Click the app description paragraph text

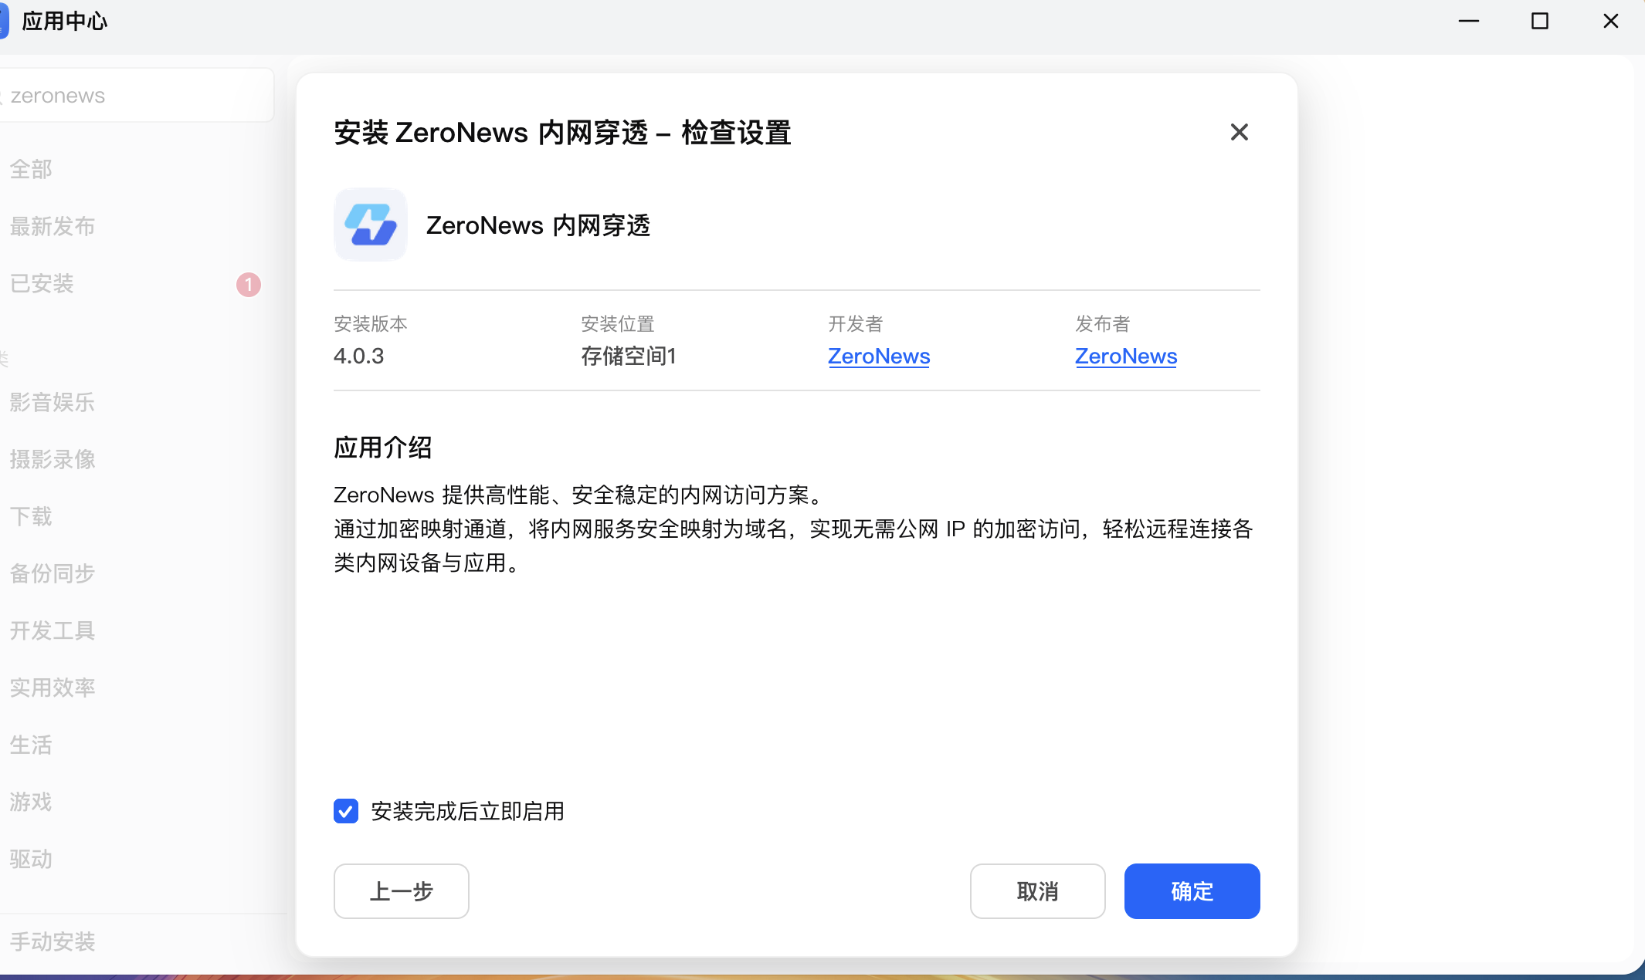click(x=793, y=529)
